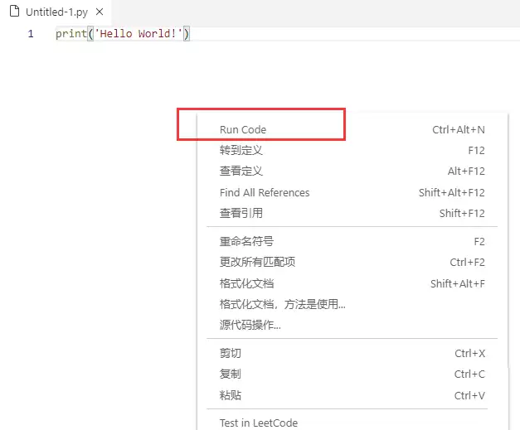This screenshot has height=430, width=520.
Task: Click line number 1 in the gutter
Action: pos(31,34)
